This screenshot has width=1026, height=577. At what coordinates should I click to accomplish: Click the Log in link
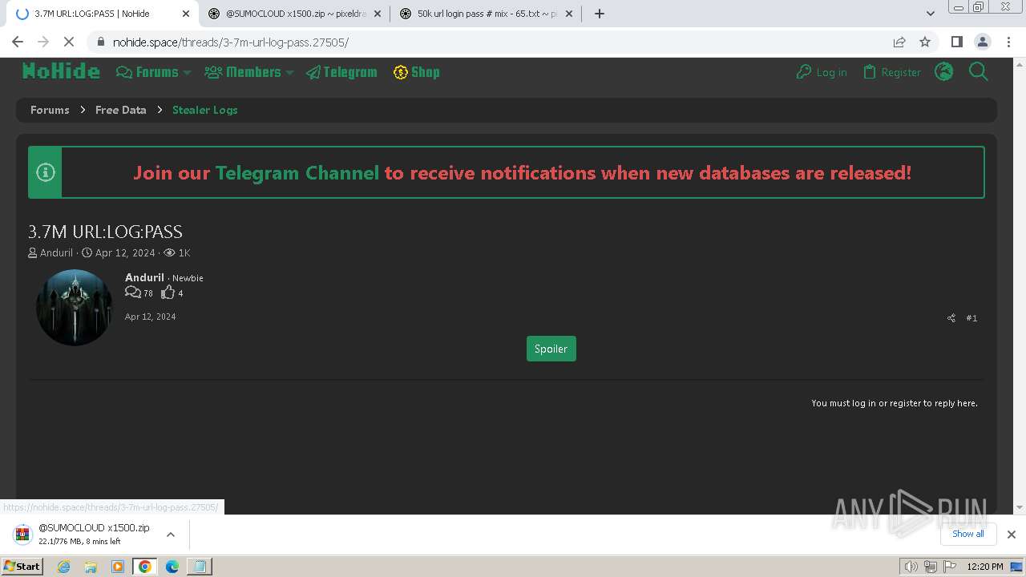[822, 72]
